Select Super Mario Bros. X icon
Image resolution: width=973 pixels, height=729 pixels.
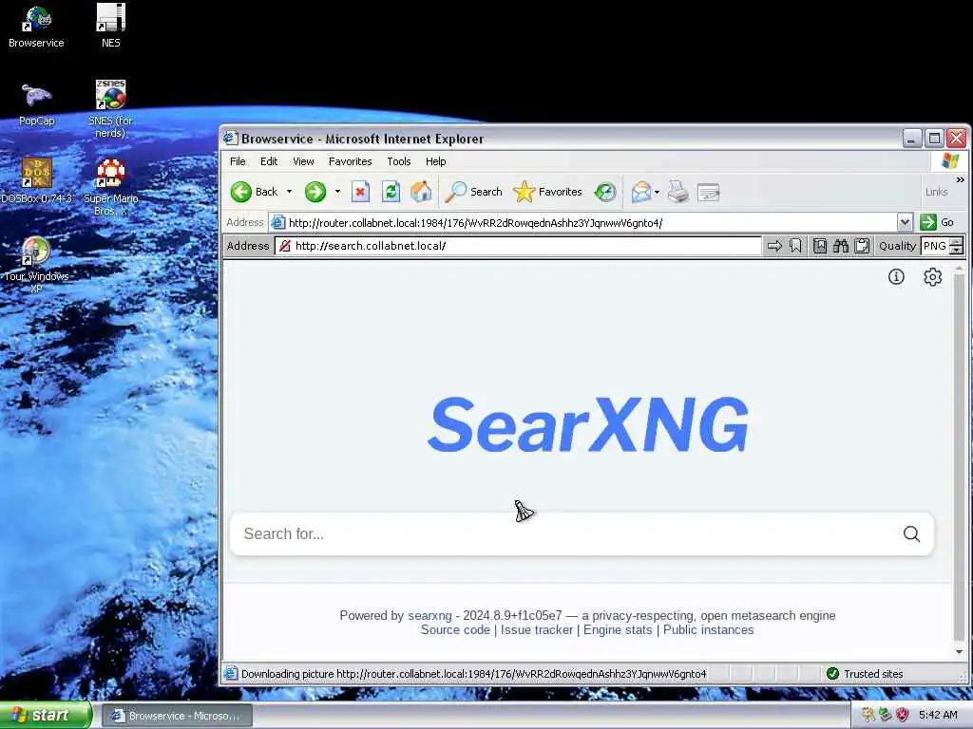110,187
